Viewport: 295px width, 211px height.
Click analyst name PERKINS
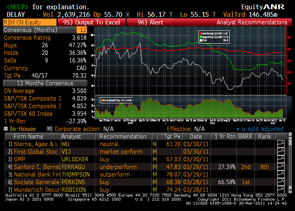point(73,182)
